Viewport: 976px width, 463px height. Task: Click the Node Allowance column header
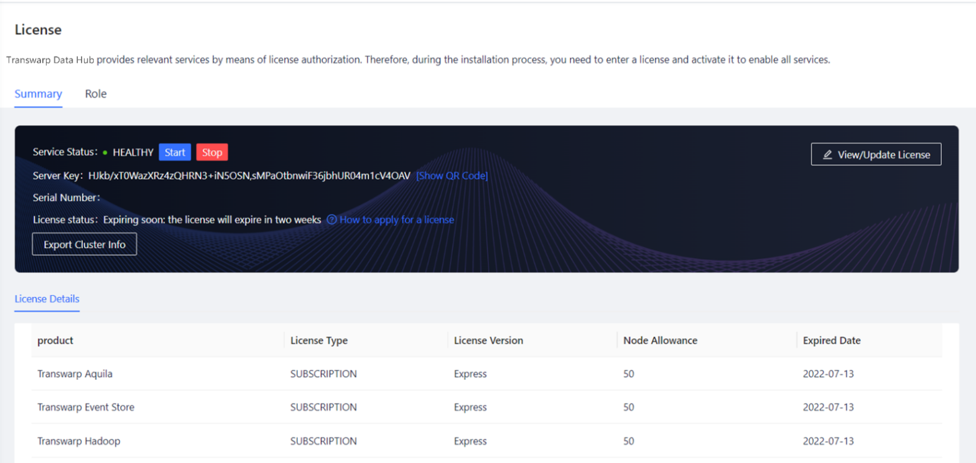[x=660, y=341]
